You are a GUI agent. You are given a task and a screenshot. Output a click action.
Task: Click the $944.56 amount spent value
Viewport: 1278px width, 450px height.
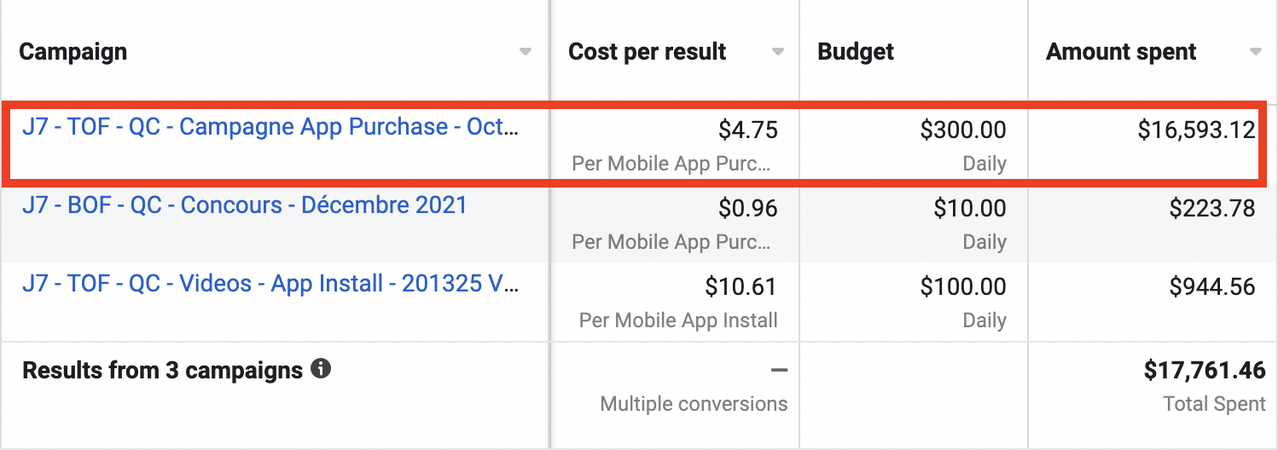coord(1211,287)
